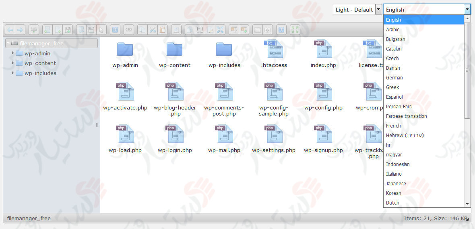The height and width of the screenshot is (229, 475).
Task: Select the wp-includes folder in the file pane
Action: [x=224, y=55]
